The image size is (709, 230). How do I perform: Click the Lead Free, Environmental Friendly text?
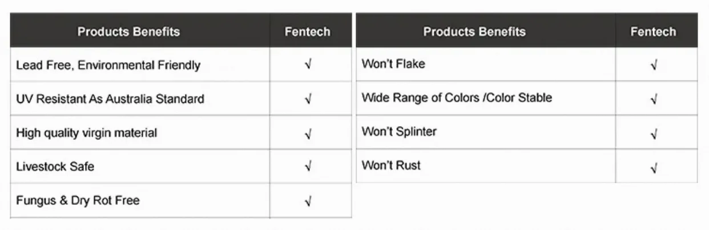(x=108, y=65)
